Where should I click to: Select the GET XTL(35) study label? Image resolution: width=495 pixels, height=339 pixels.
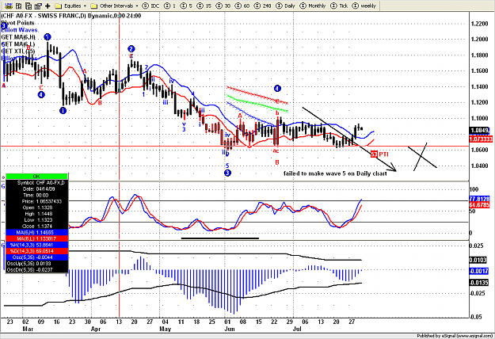(18, 51)
